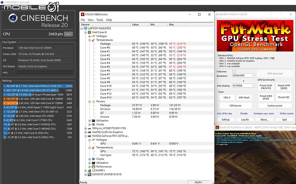Click the Max column header in HWMonitor
Screen dimensions: 296x184
177,24
